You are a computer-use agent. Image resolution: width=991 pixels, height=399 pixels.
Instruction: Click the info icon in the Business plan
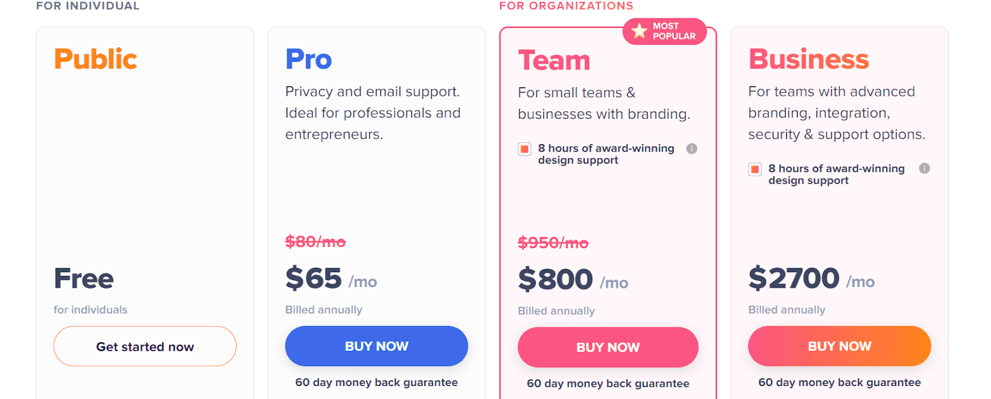coord(924,168)
